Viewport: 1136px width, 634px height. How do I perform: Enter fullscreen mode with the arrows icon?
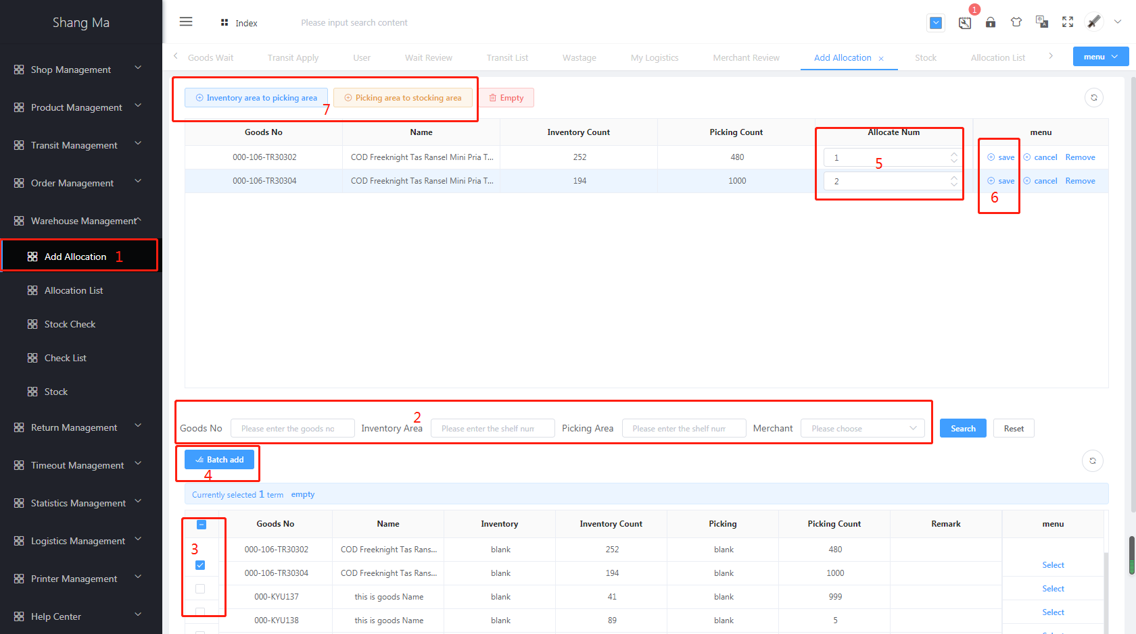(x=1068, y=22)
